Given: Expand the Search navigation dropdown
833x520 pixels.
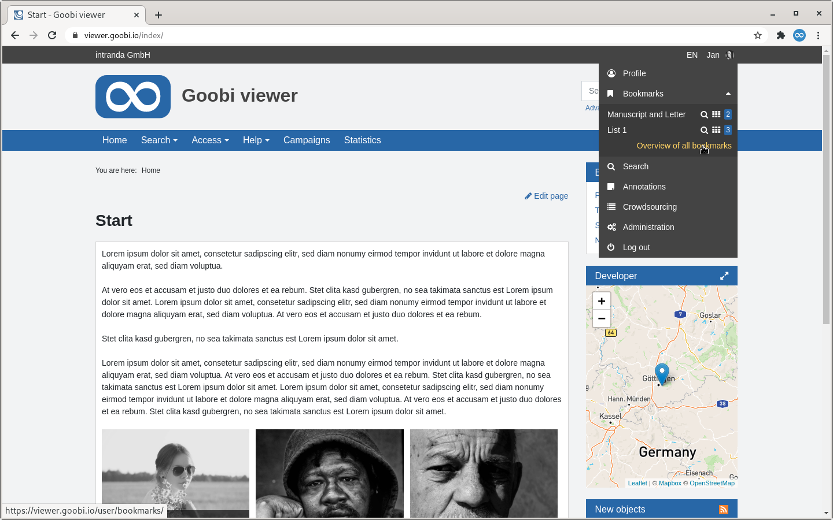Looking at the screenshot, I should (159, 140).
